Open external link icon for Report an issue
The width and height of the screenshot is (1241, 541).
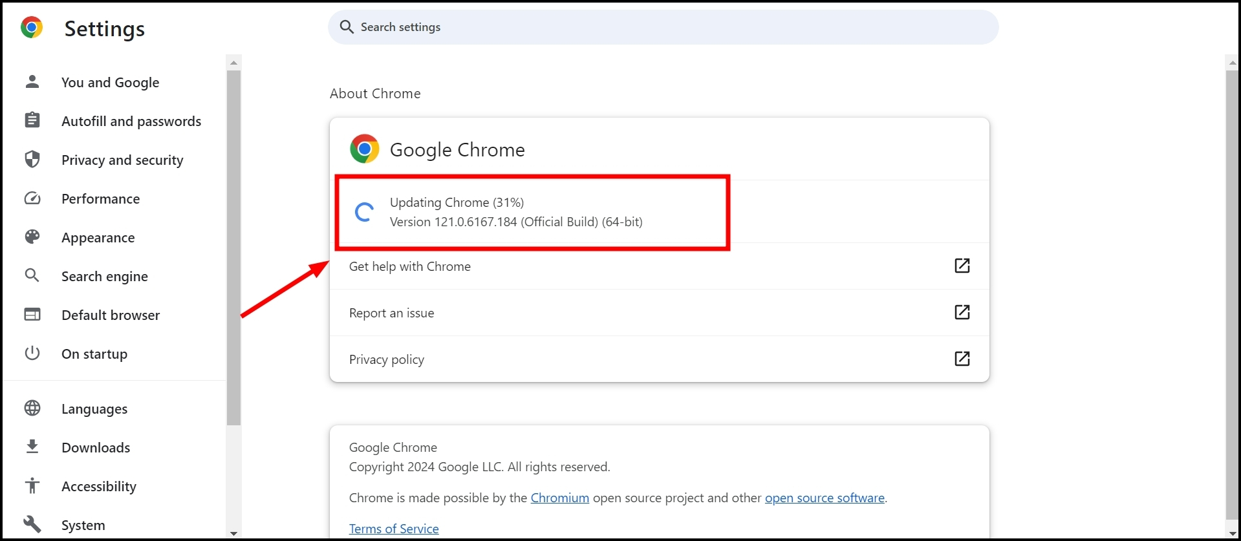(x=962, y=312)
